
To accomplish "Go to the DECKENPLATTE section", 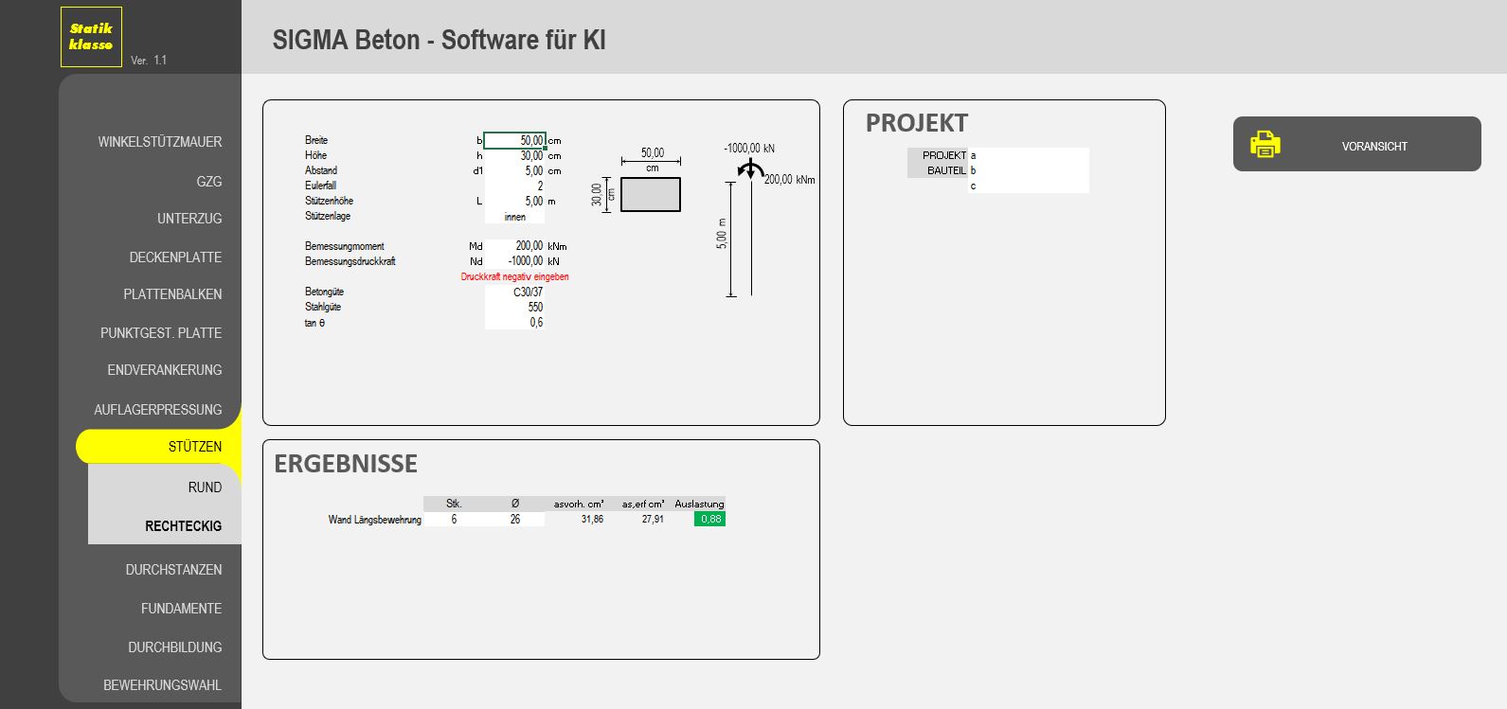I will pos(175,257).
